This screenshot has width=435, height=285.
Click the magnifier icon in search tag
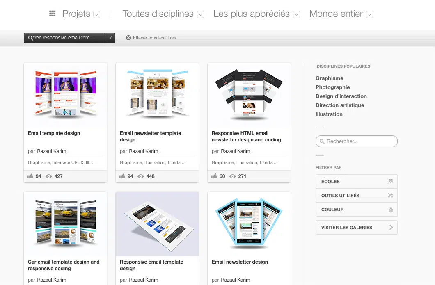30,38
